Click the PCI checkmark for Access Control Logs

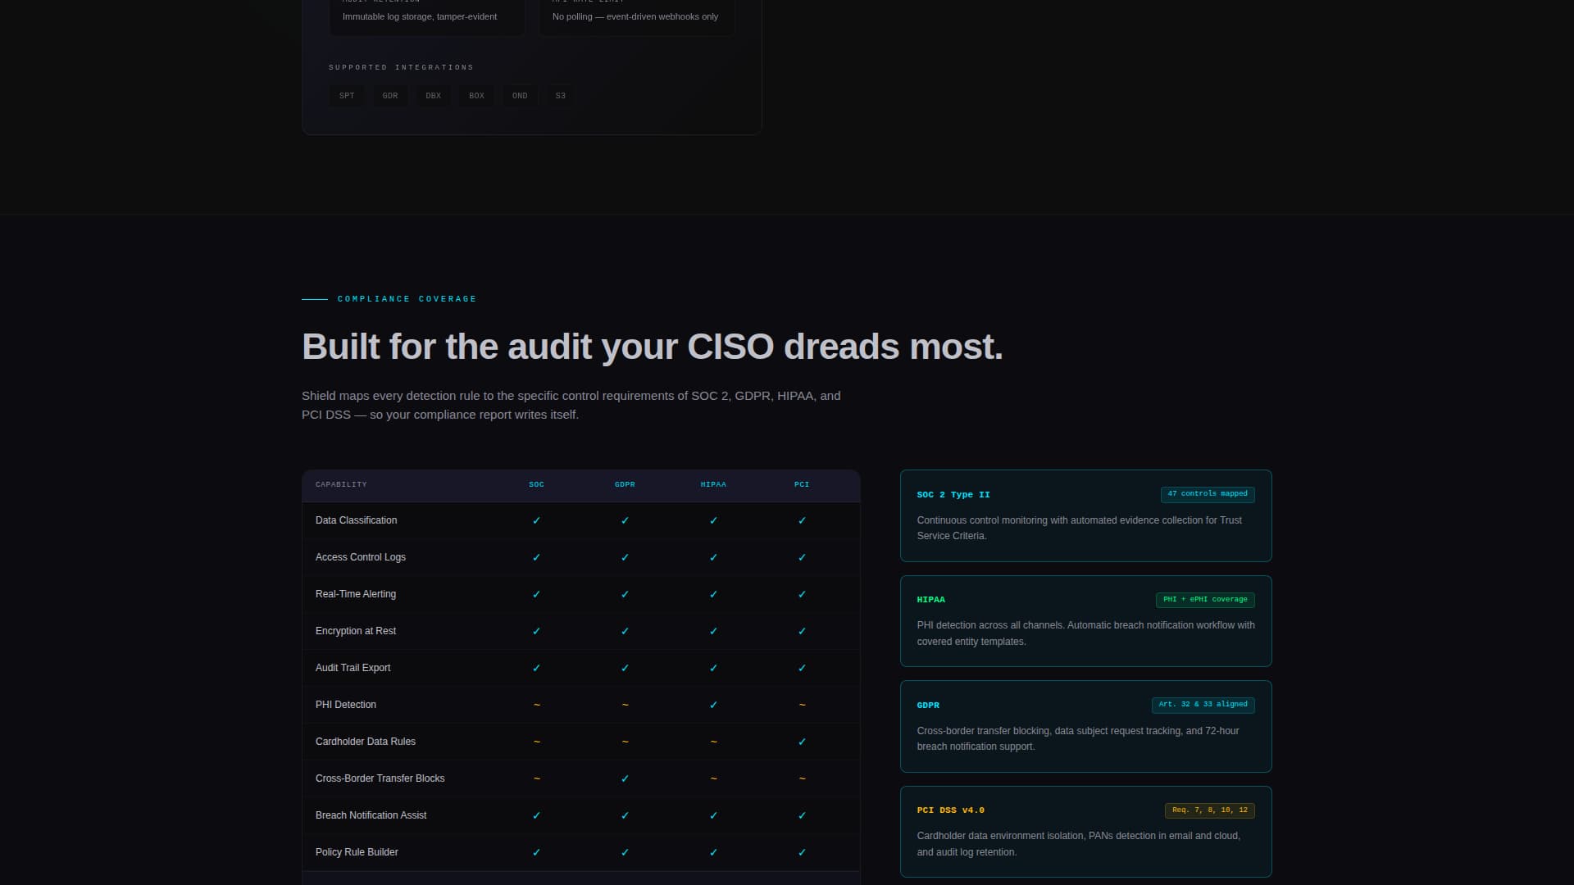[x=802, y=557]
